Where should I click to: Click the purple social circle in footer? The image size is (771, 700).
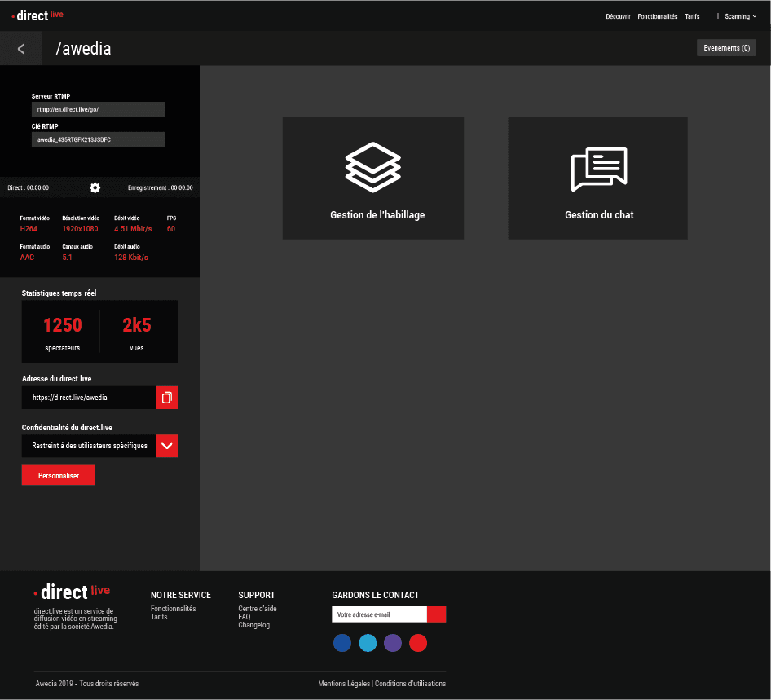click(x=393, y=643)
